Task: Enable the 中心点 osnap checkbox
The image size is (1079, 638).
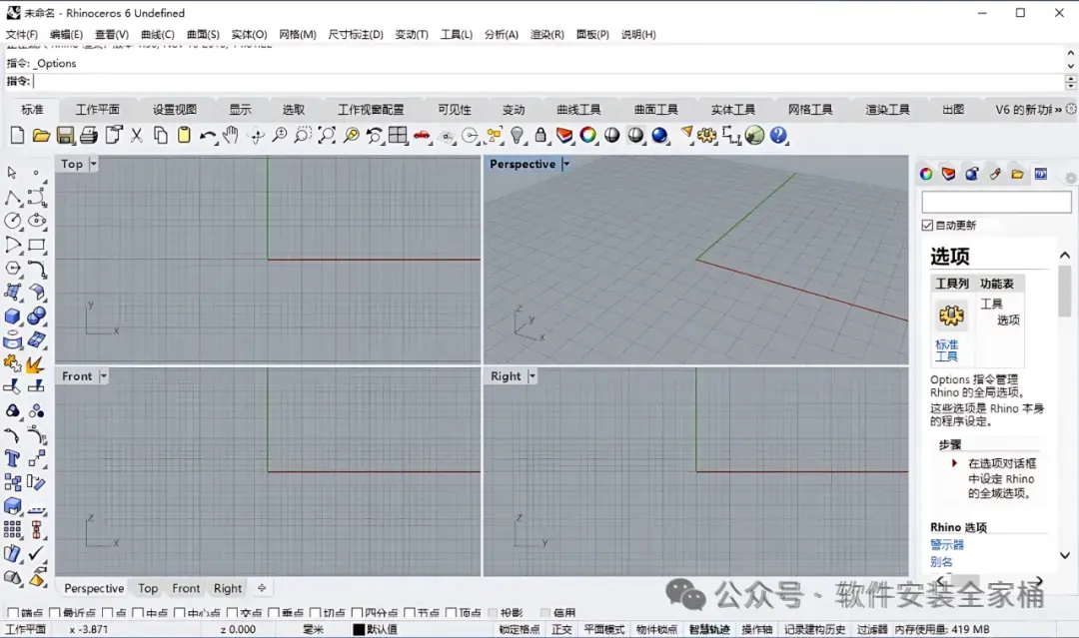Action: pos(180,613)
